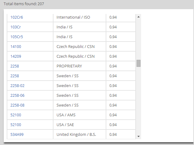Viewport: 194px width, 145px height.
Task: Open the 102Cr6 material link
Action: click(16, 17)
